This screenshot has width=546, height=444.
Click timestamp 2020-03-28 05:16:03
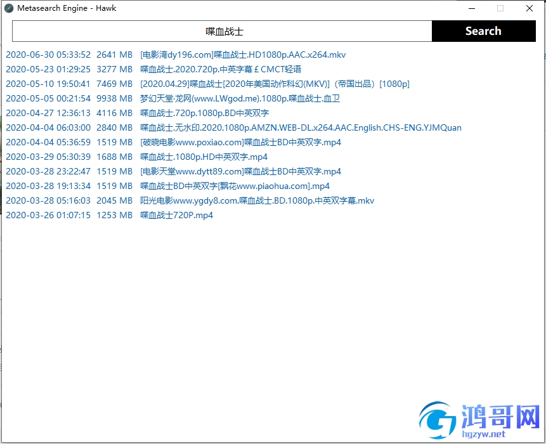pos(48,201)
